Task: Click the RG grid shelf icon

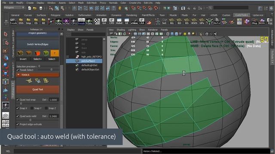Action: [x=172, y=21]
